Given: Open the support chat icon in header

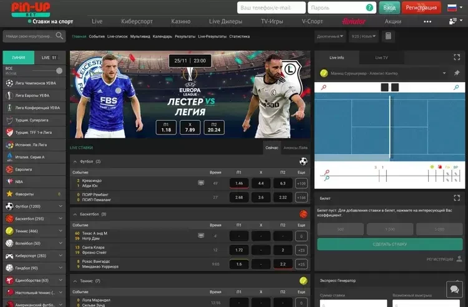Looking at the screenshot, I should coord(453,21).
